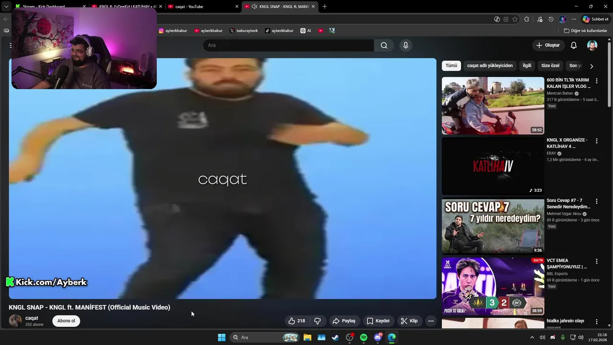Open Steam from the taskbar

click(x=335, y=337)
